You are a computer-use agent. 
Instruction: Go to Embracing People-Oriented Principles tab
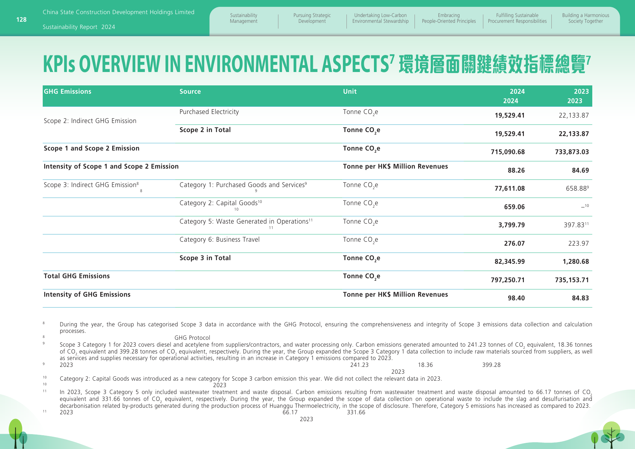coord(449,18)
